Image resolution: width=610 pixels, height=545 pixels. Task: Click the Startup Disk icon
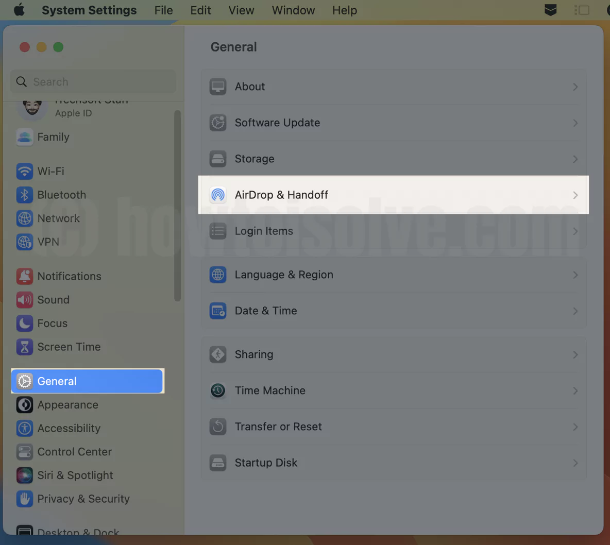[218, 463]
